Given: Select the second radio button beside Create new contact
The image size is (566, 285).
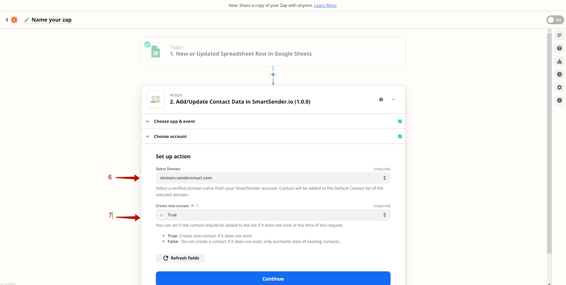Looking at the screenshot, I should click(197, 206).
